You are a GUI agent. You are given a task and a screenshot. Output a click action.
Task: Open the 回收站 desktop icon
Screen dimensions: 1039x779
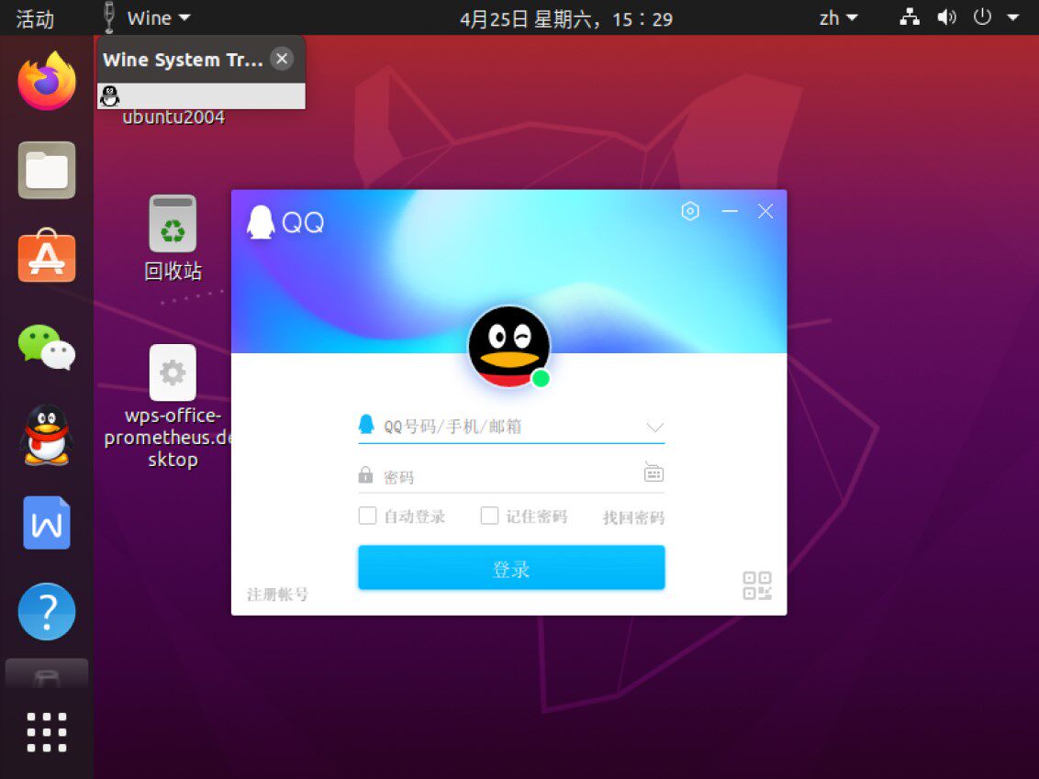point(173,238)
